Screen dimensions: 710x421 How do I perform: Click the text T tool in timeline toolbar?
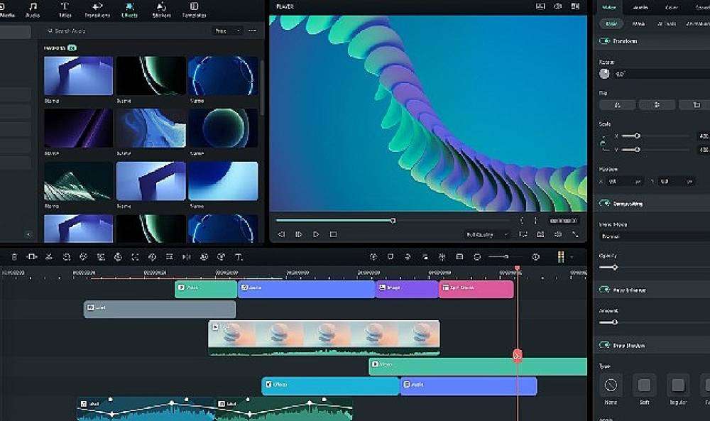(239, 257)
